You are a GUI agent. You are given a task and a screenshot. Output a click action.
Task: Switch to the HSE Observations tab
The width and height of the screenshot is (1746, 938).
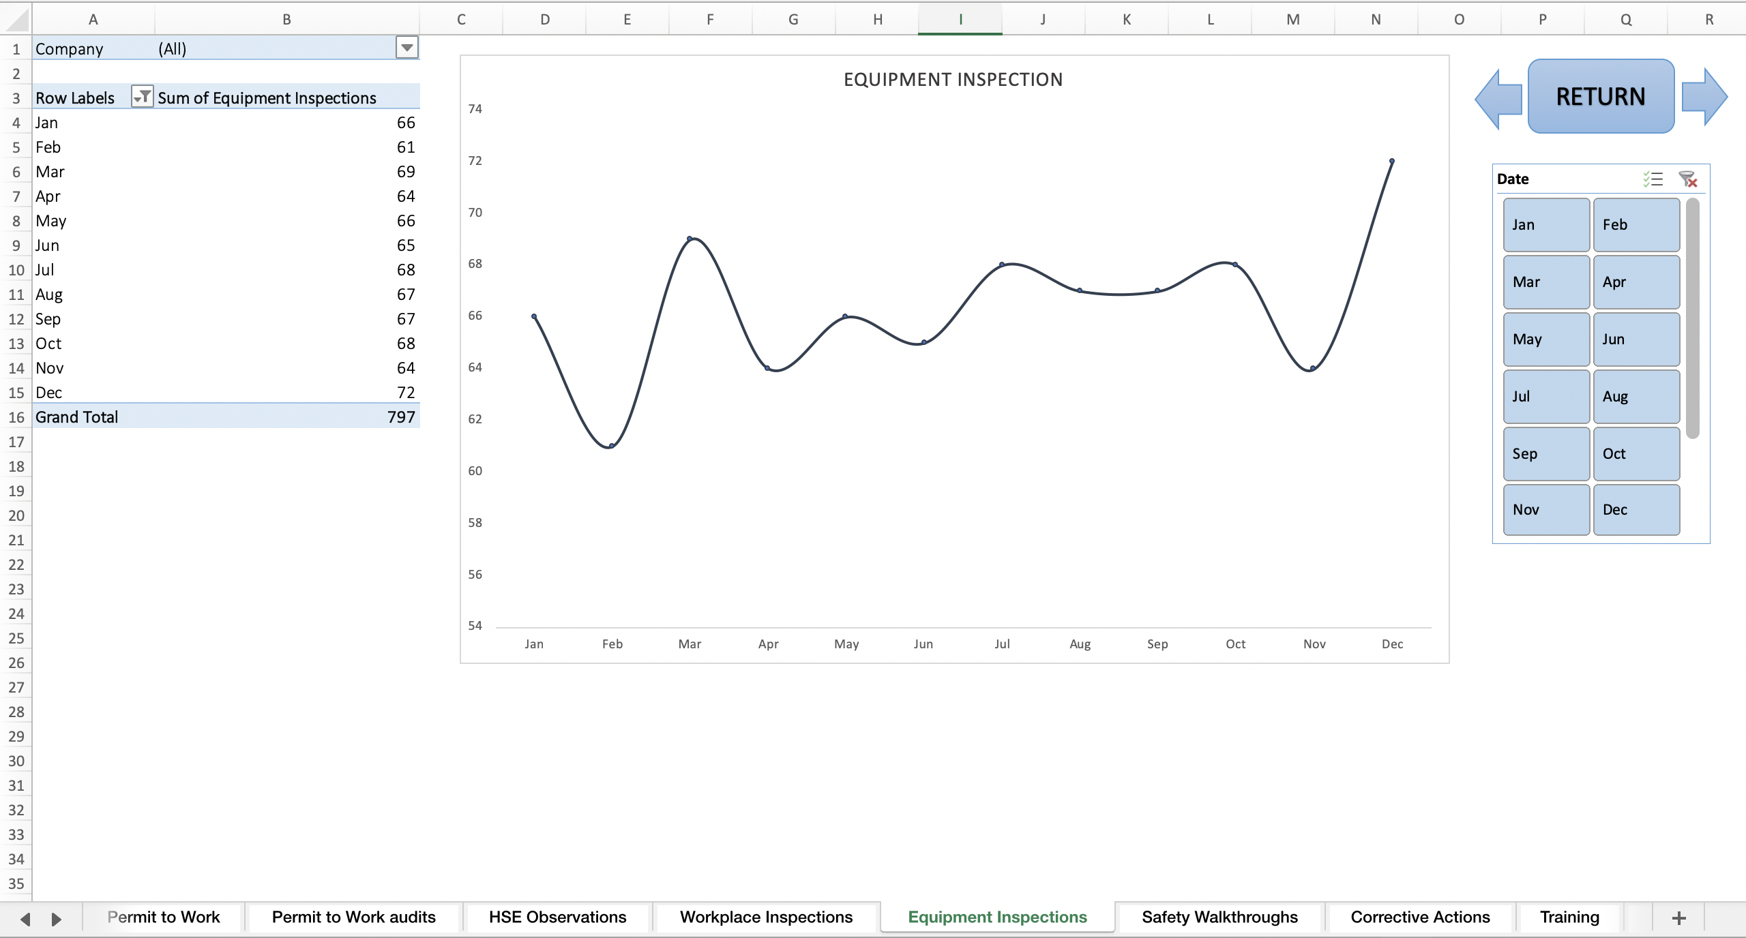pos(557,917)
